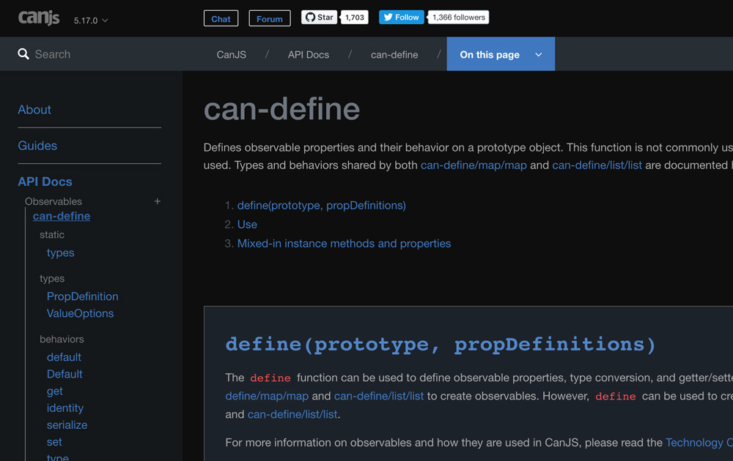Open the Forum page

point(269,18)
